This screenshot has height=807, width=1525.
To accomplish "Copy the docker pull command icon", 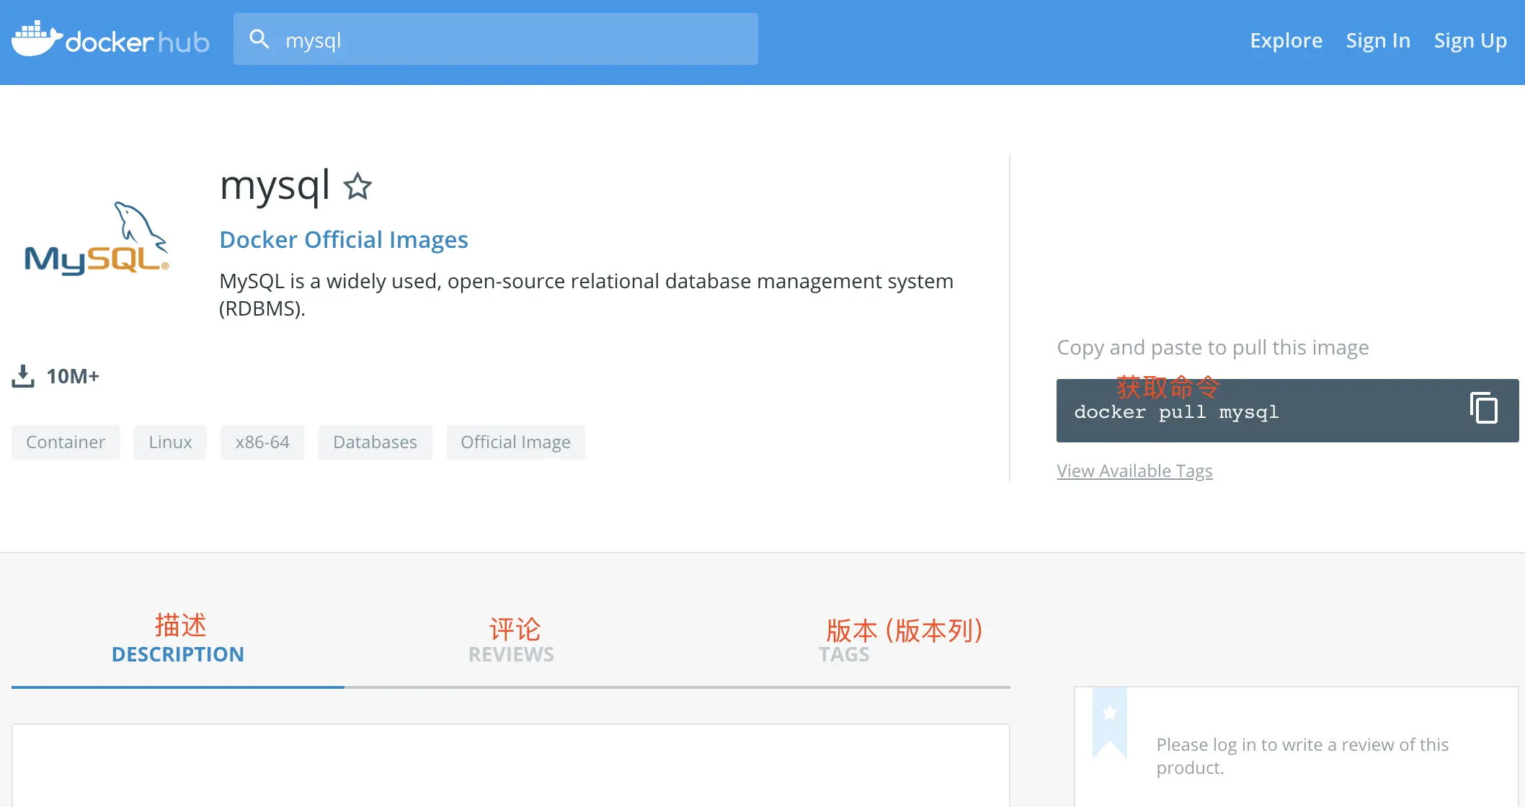I will 1483,409.
